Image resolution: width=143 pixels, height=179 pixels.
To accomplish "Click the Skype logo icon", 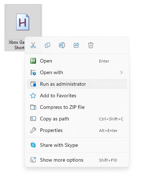I will tap(33, 145).
